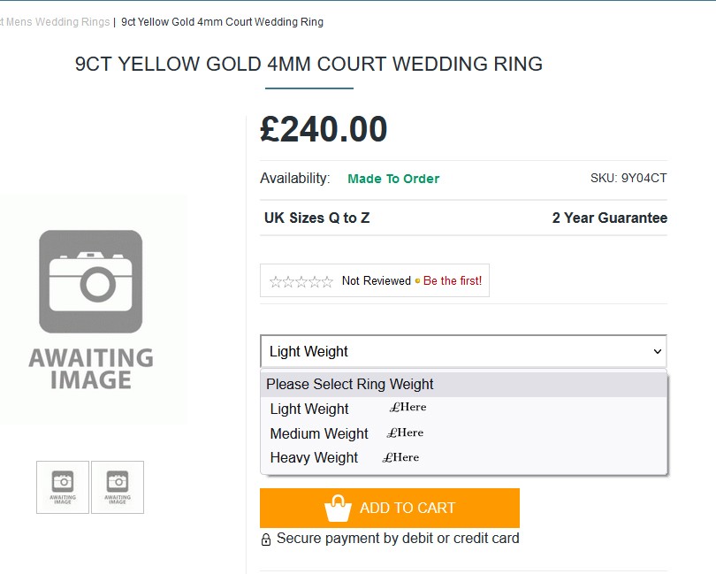
Task: Click the orange bullet before "Be the first!"
Action: [x=417, y=281]
